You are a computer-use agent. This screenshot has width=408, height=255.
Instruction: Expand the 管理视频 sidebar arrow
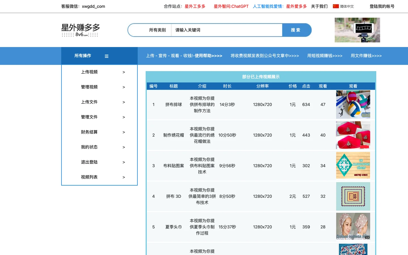[124, 87]
